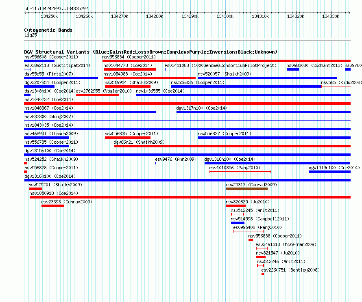Click nsv556835 (Cooper2011) label

(131, 134)
